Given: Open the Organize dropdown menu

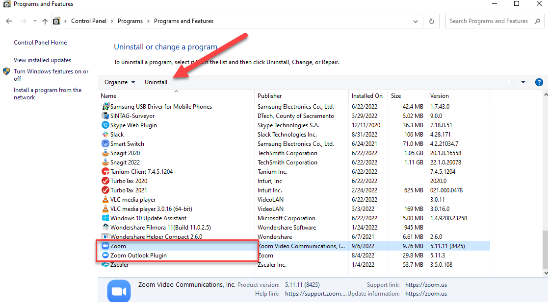Looking at the screenshot, I should click(120, 82).
